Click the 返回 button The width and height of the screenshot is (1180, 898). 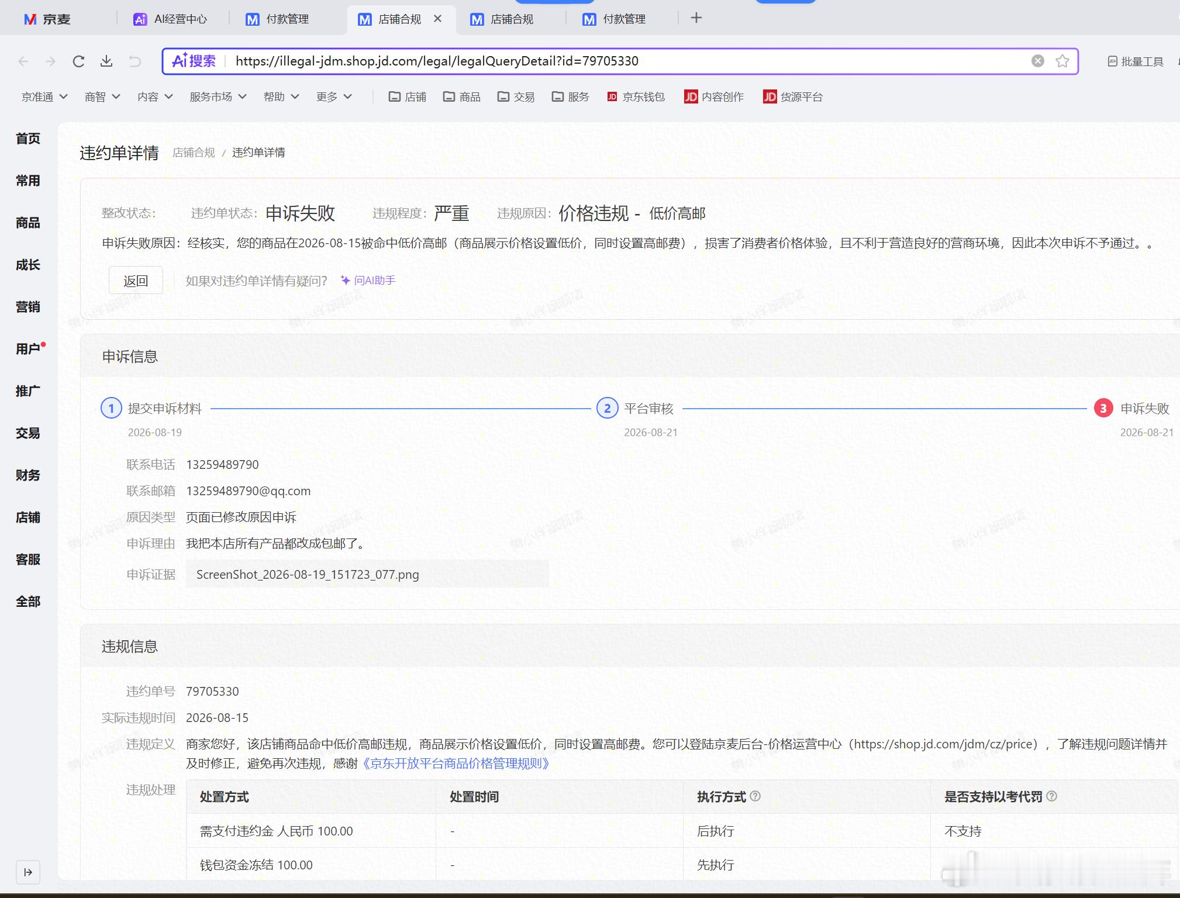136,281
